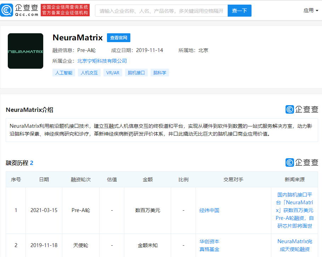The width and height of the screenshot is (322, 257).
Task: Select the 脑机接口 tag
Action: click(x=136, y=73)
